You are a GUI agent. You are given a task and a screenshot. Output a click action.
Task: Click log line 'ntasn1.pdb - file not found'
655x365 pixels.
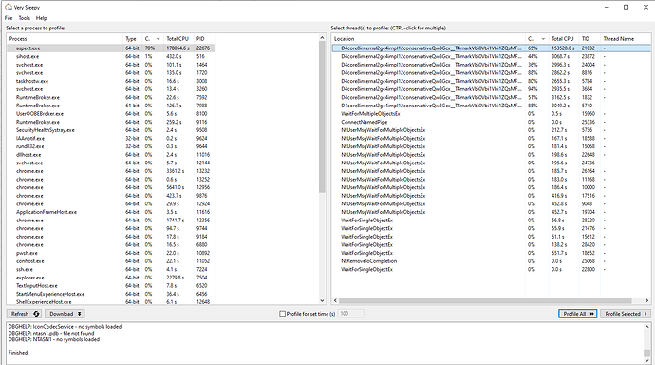click(51, 334)
